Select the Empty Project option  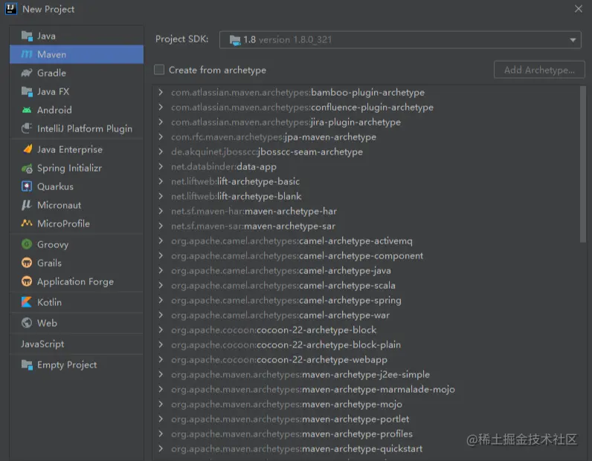click(x=67, y=364)
